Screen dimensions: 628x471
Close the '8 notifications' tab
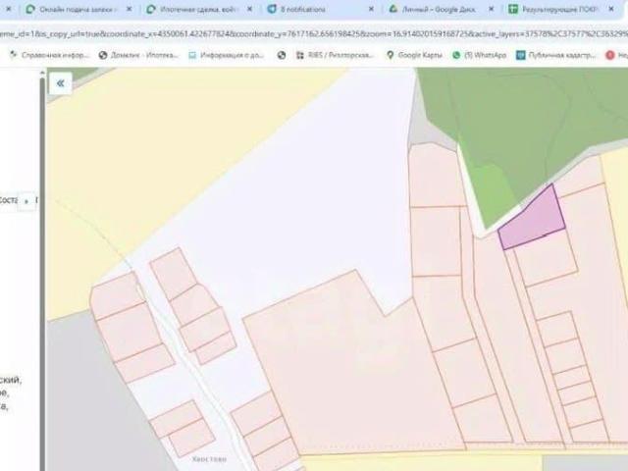coord(371,9)
